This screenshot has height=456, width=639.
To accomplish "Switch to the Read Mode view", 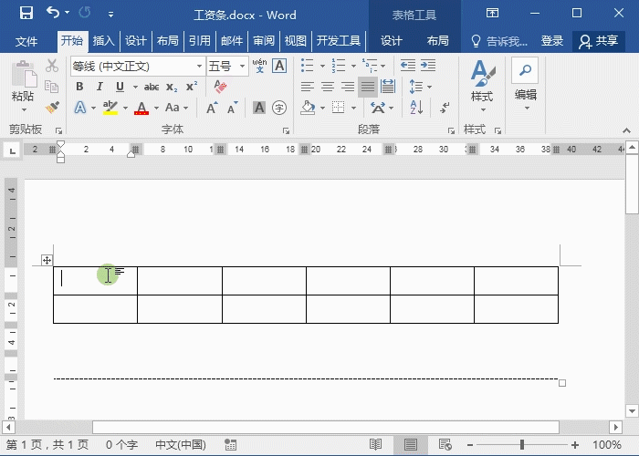I will point(375,445).
